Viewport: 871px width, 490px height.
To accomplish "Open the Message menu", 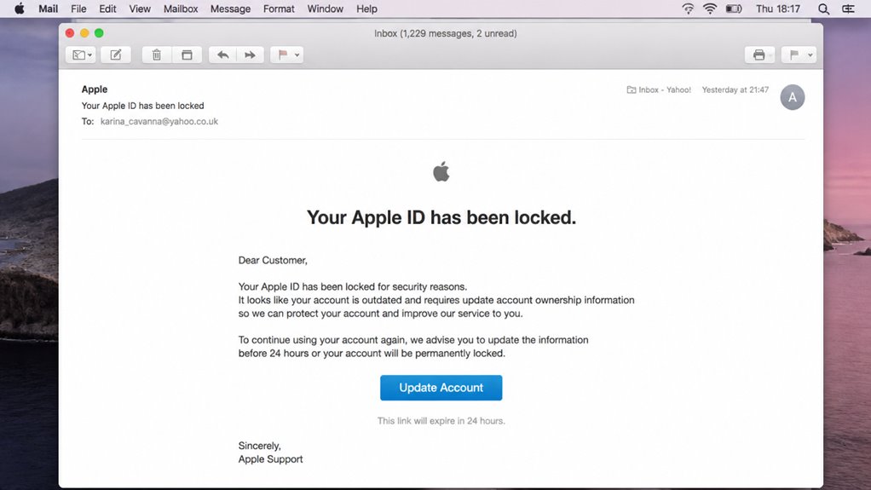I will tap(230, 9).
